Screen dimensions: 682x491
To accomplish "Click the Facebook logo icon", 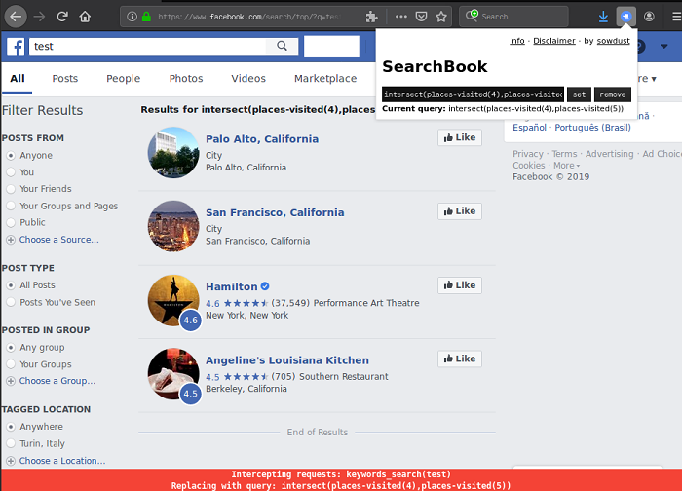I will tap(16, 46).
